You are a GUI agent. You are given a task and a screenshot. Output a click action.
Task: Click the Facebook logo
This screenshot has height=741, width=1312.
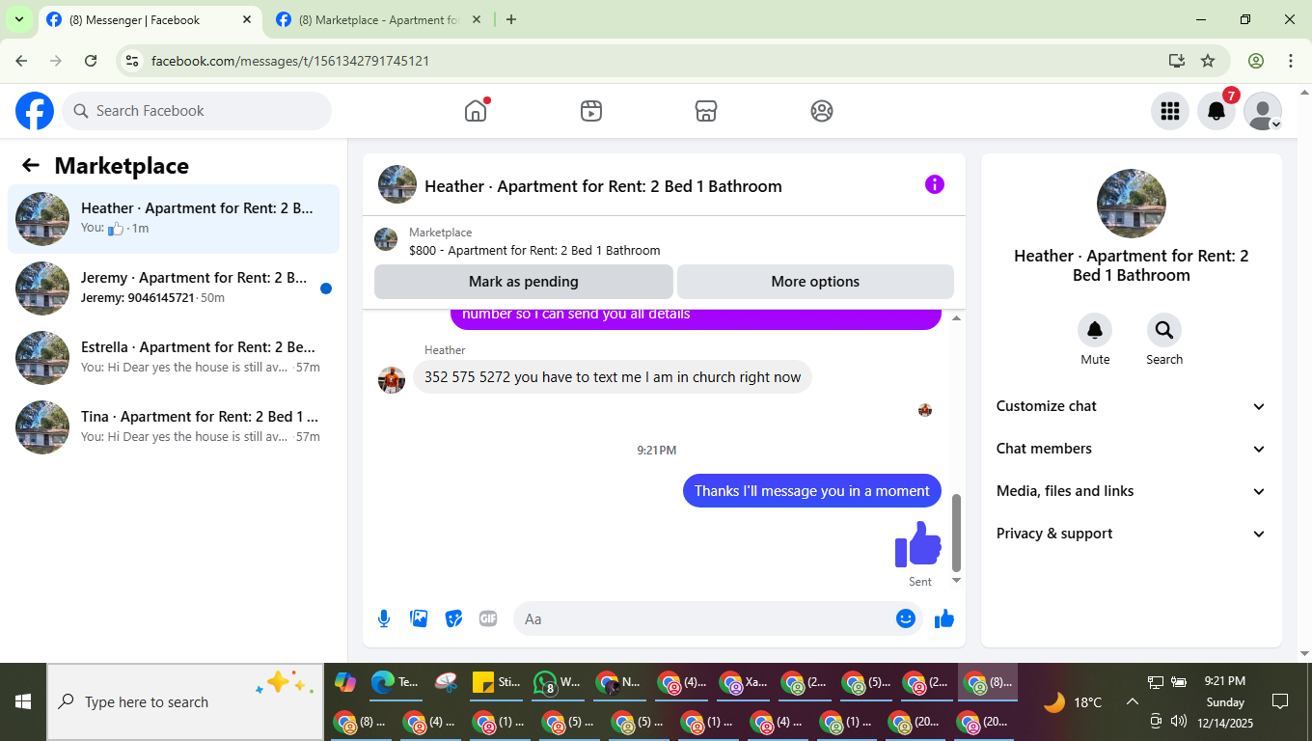click(35, 111)
